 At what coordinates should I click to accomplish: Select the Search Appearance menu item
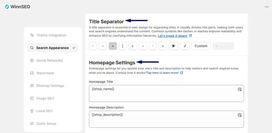53,48
